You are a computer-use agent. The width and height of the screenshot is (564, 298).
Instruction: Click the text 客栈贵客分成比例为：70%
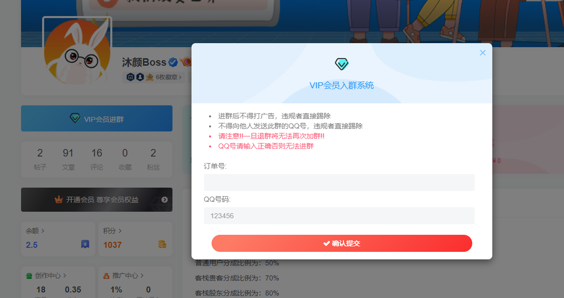coord(237,278)
